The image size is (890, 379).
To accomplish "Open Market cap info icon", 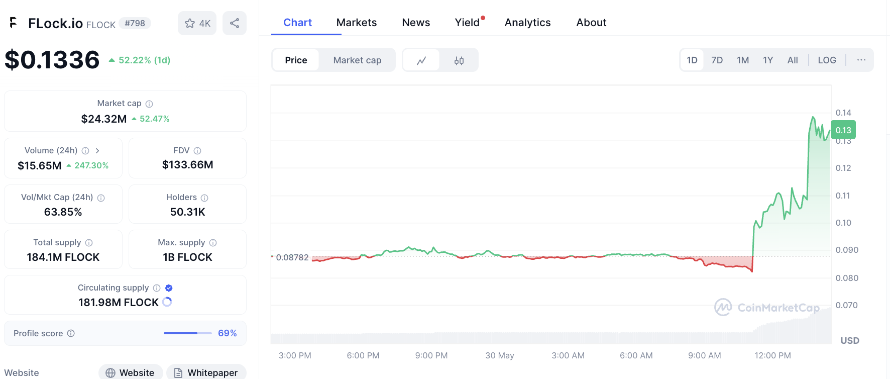I will [149, 104].
